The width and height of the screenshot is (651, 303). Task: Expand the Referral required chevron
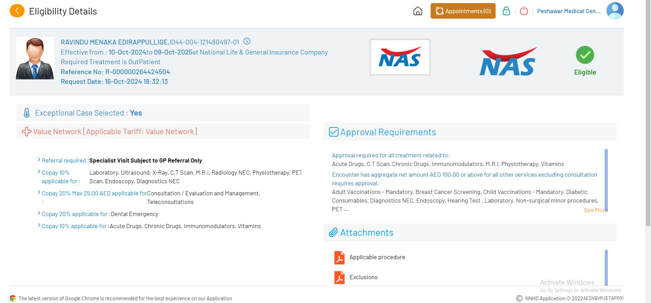pos(39,159)
